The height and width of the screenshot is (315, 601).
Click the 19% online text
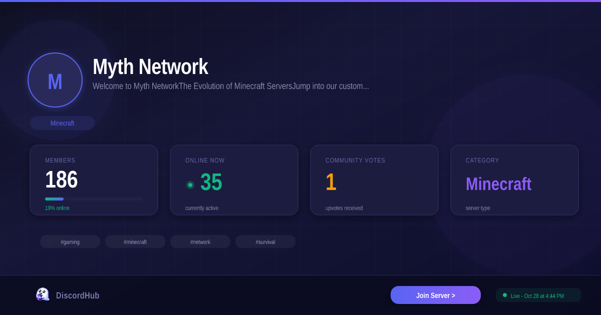pos(57,208)
